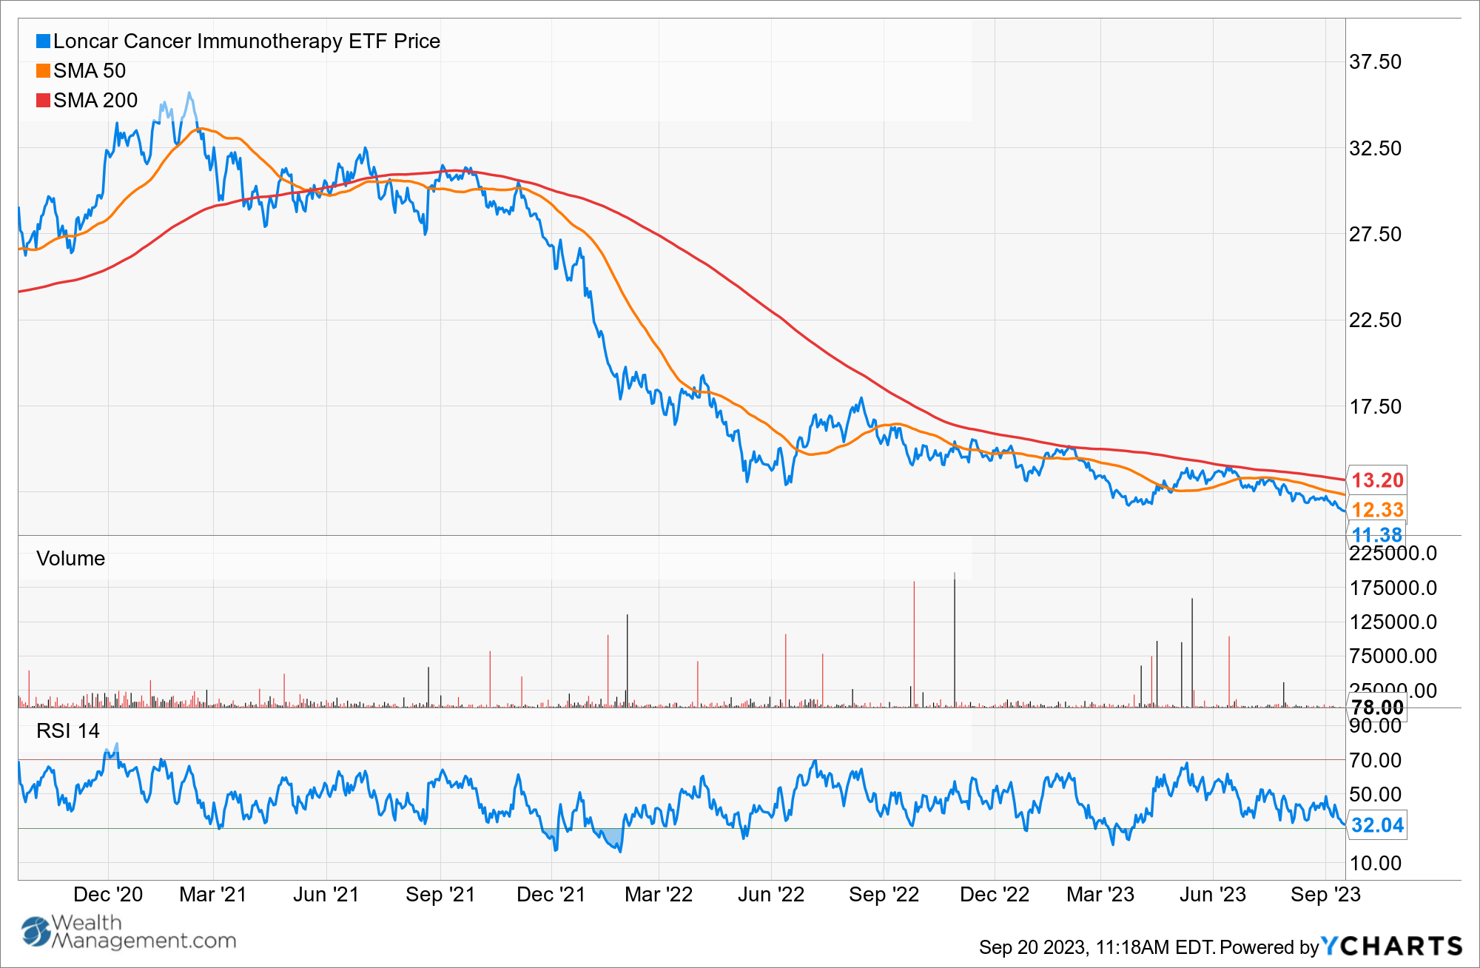Image resolution: width=1480 pixels, height=968 pixels.
Task: Click the YCharts logo
Action: tap(1392, 946)
